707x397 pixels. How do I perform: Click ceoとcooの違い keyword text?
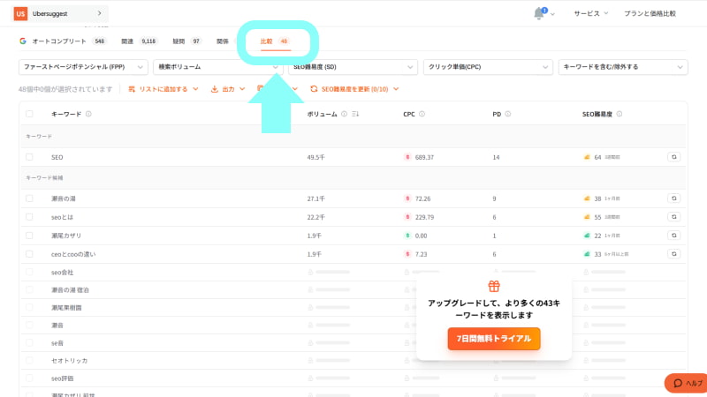pyautogui.click(x=73, y=254)
